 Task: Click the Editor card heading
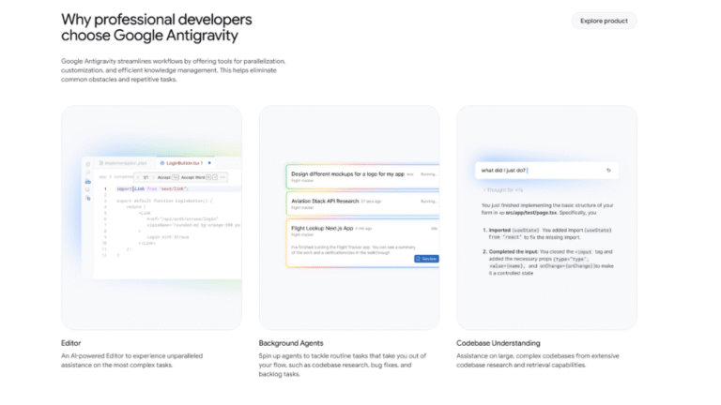tap(70, 343)
